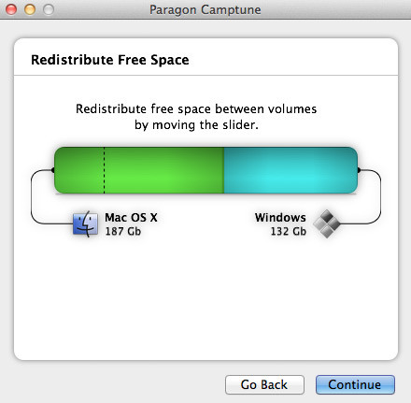Click the 132 Gb size text
This screenshot has width=411, height=403.
289,231
